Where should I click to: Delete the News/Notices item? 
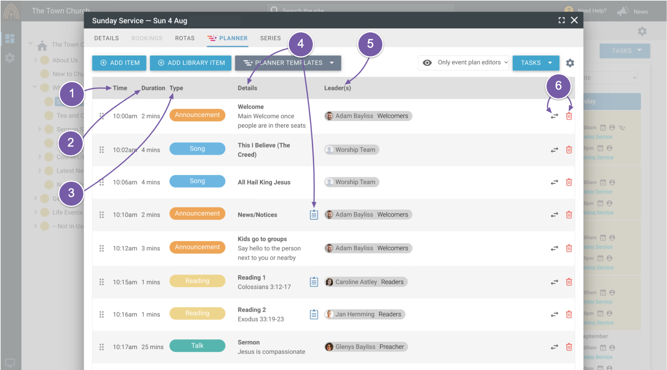pyautogui.click(x=569, y=215)
